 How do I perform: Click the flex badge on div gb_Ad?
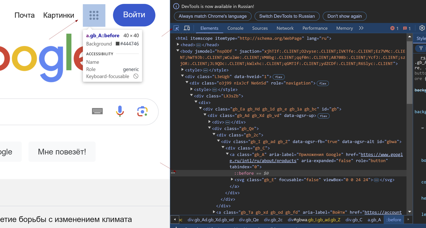point(323,116)
